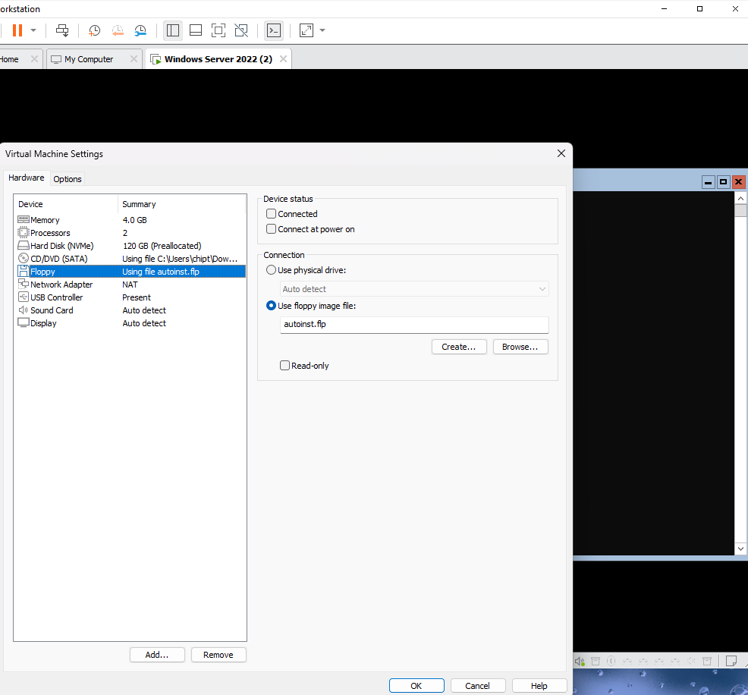Open the snapshot manager wrench-clock icon
Screen dimensions: 748x695
(140, 30)
